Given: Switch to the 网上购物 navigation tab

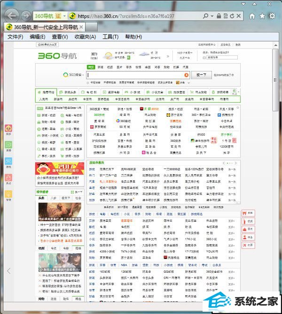Looking at the screenshot, I should click(198, 92).
